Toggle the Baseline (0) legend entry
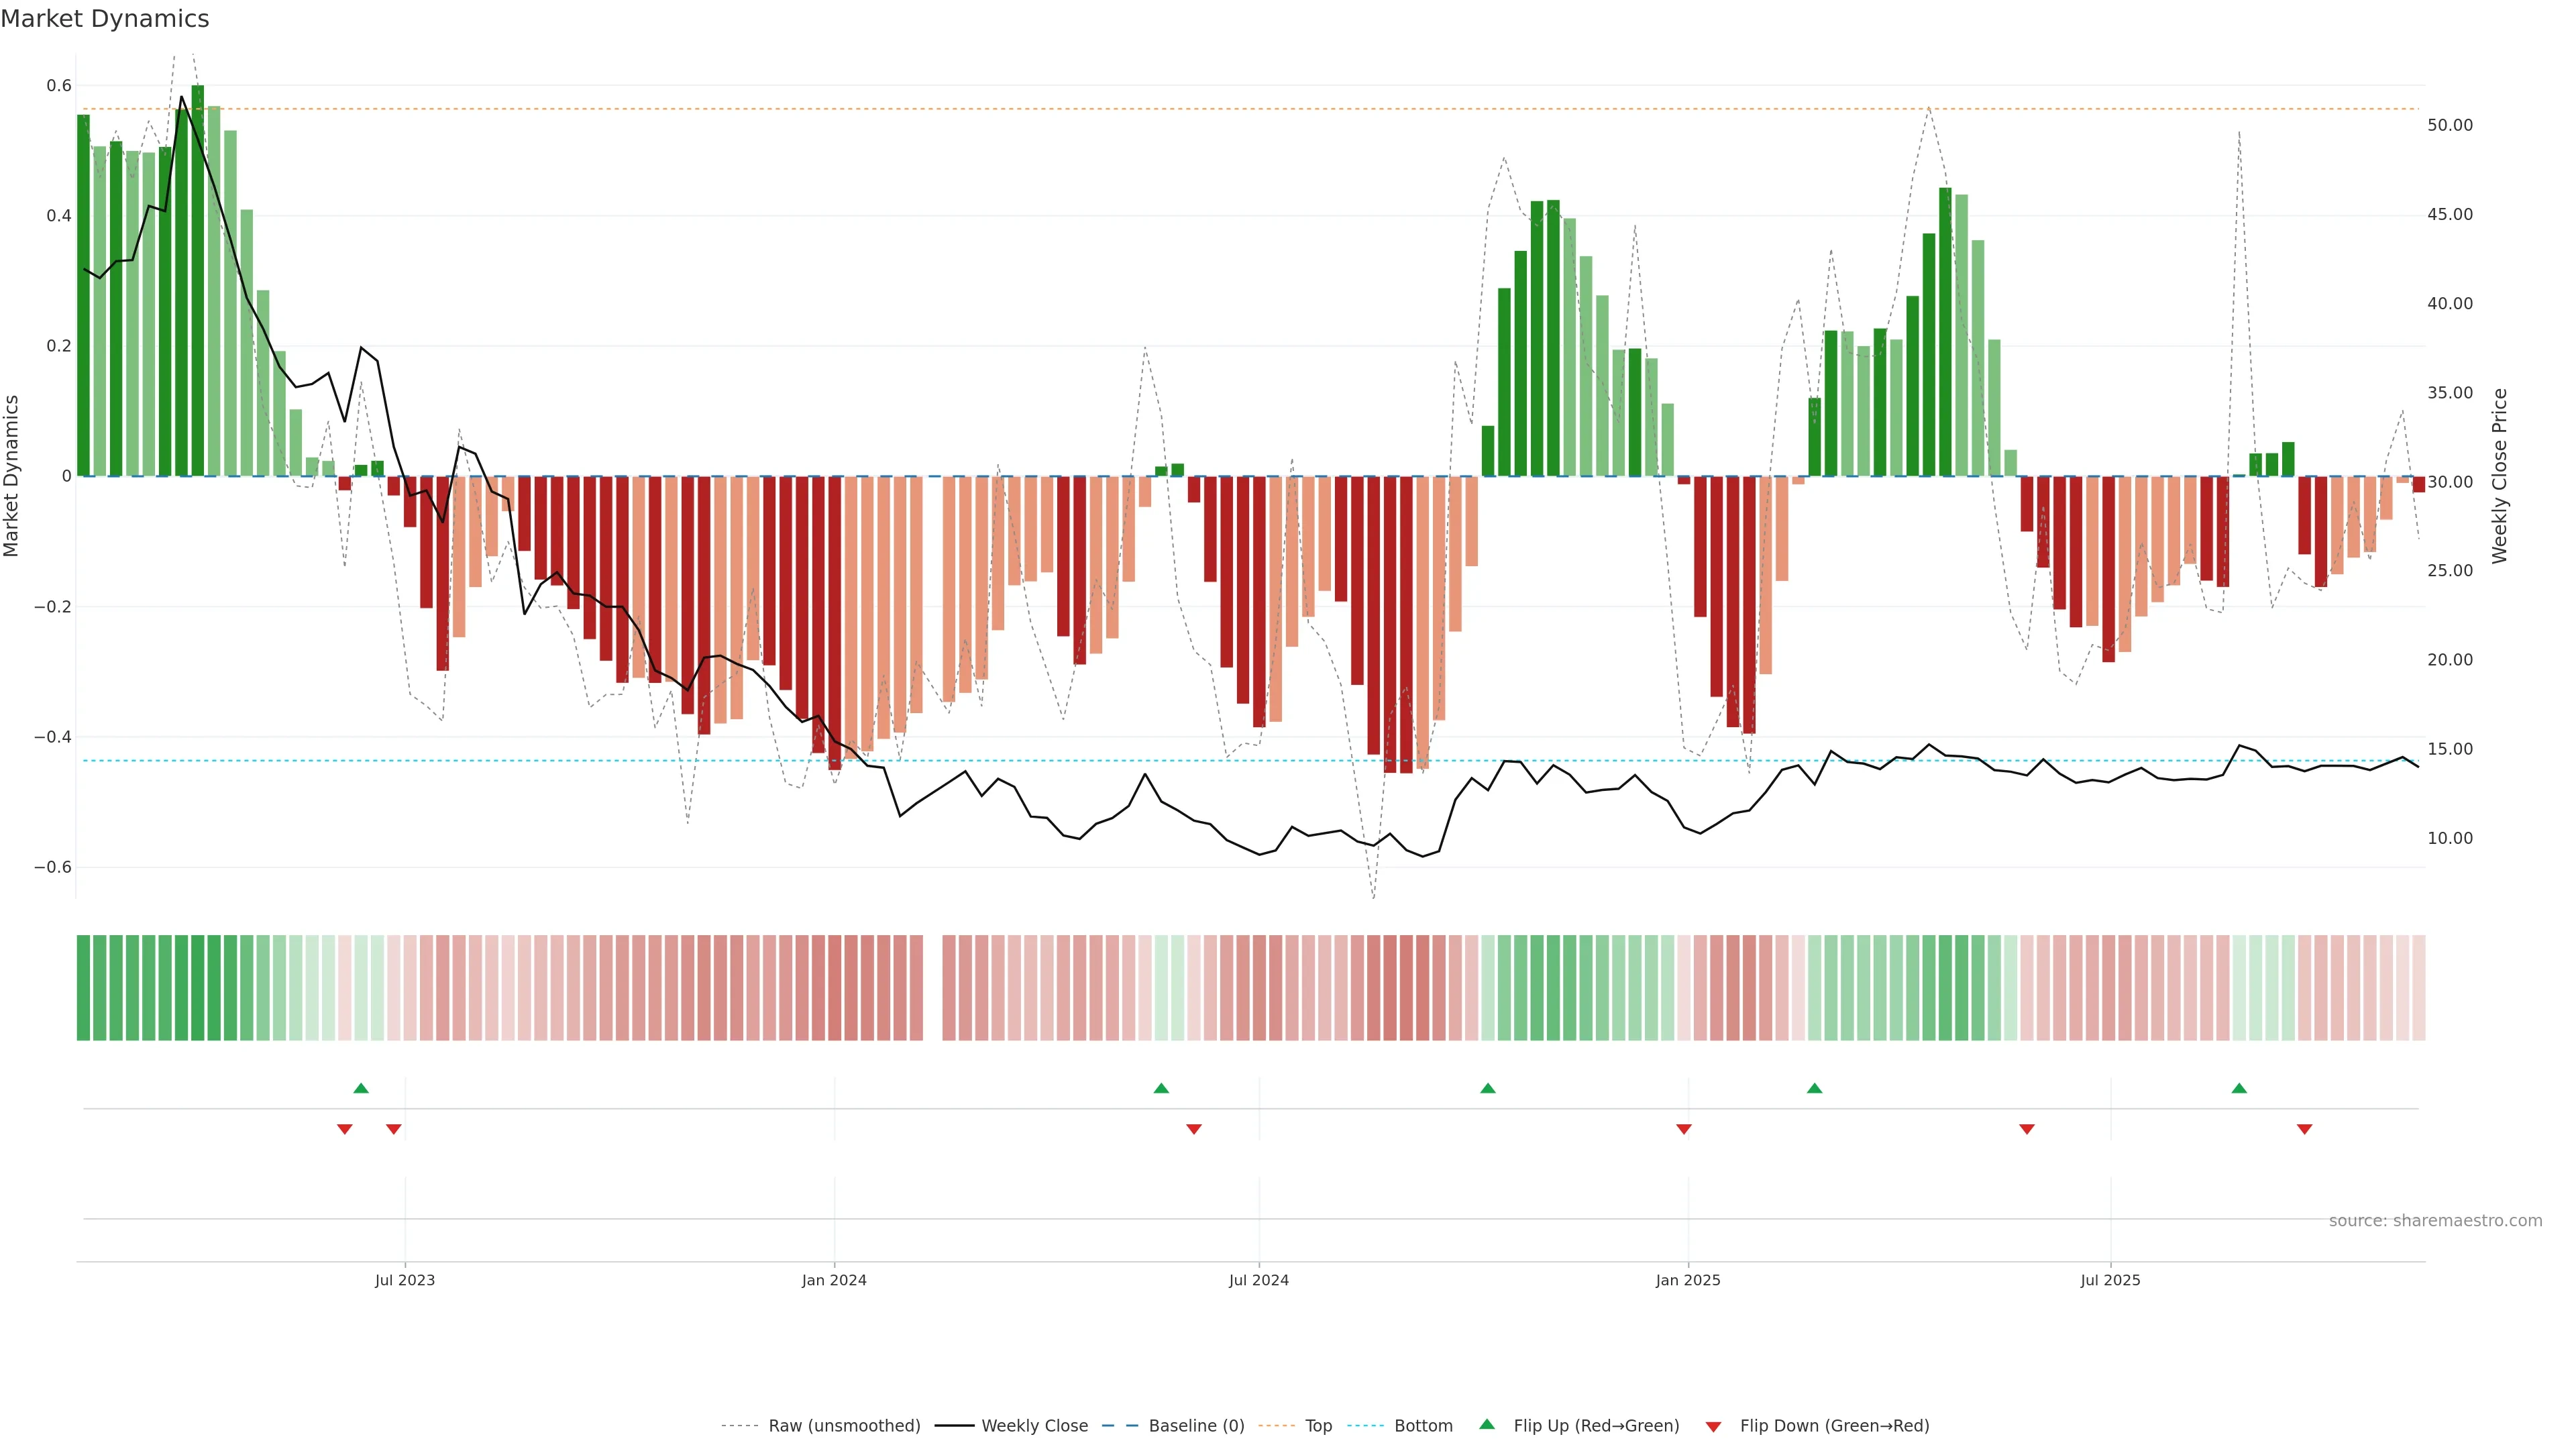The height and width of the screenshot is (1449, 2576). (1196, 1426)
